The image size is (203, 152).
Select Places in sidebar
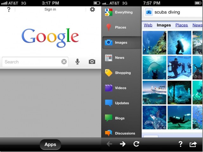(x=121, y=27)
